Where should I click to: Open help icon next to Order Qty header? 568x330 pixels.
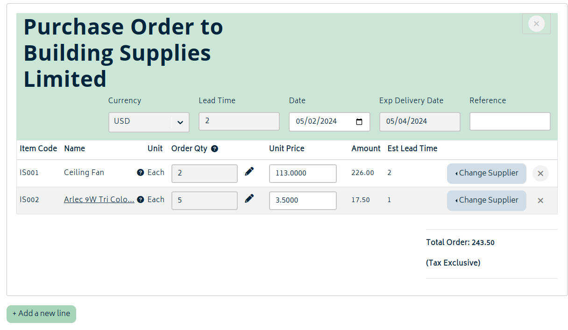[x=214, y=149]
